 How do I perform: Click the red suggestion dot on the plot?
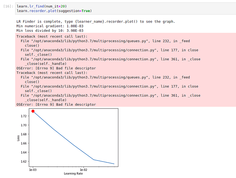(33, 111)
